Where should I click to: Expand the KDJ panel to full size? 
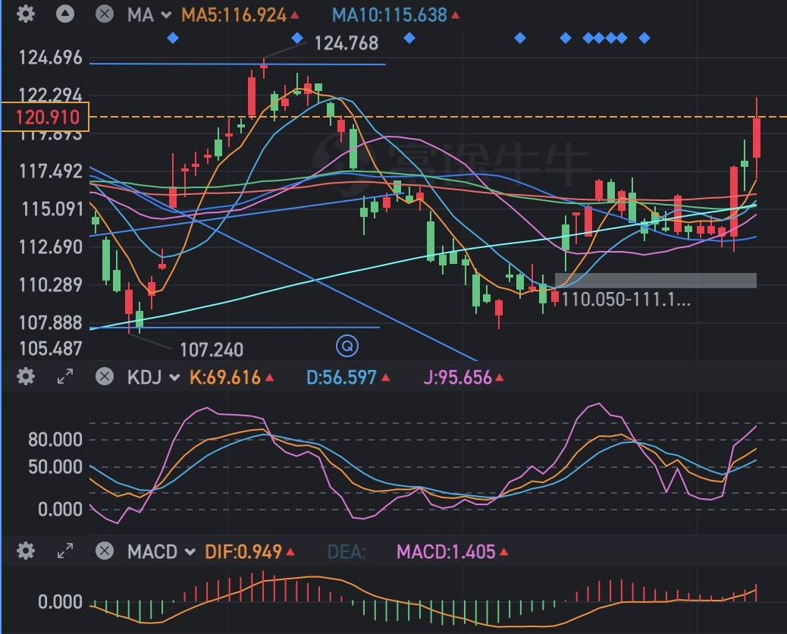coord(66,377)
